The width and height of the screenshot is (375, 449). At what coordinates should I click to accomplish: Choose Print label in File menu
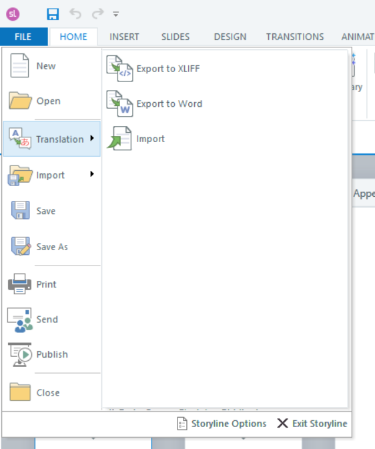click(x=47, y=284)
